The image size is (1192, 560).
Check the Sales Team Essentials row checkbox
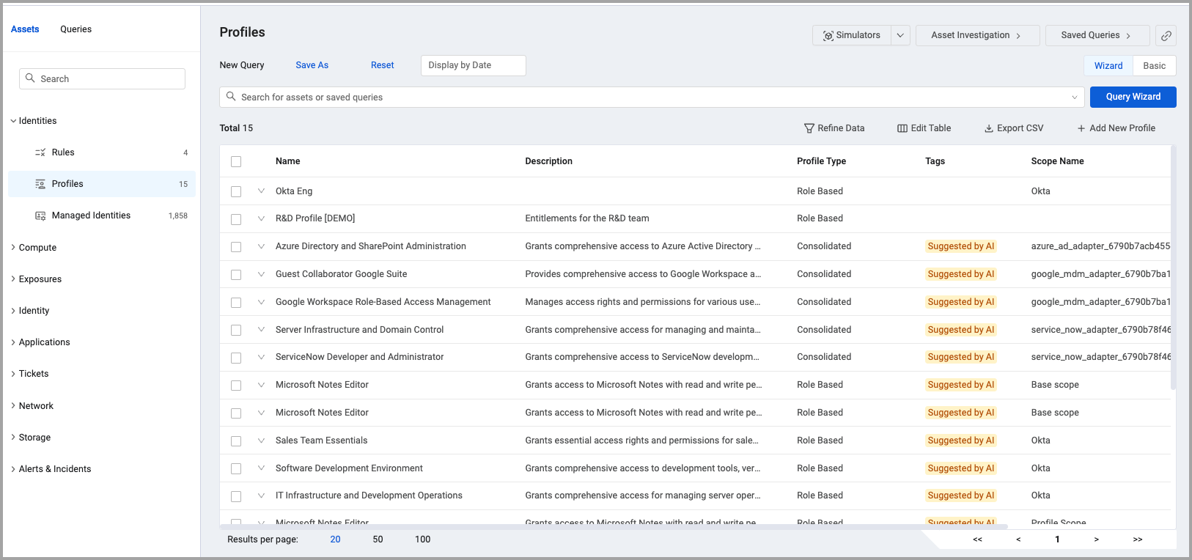[236, 441]
